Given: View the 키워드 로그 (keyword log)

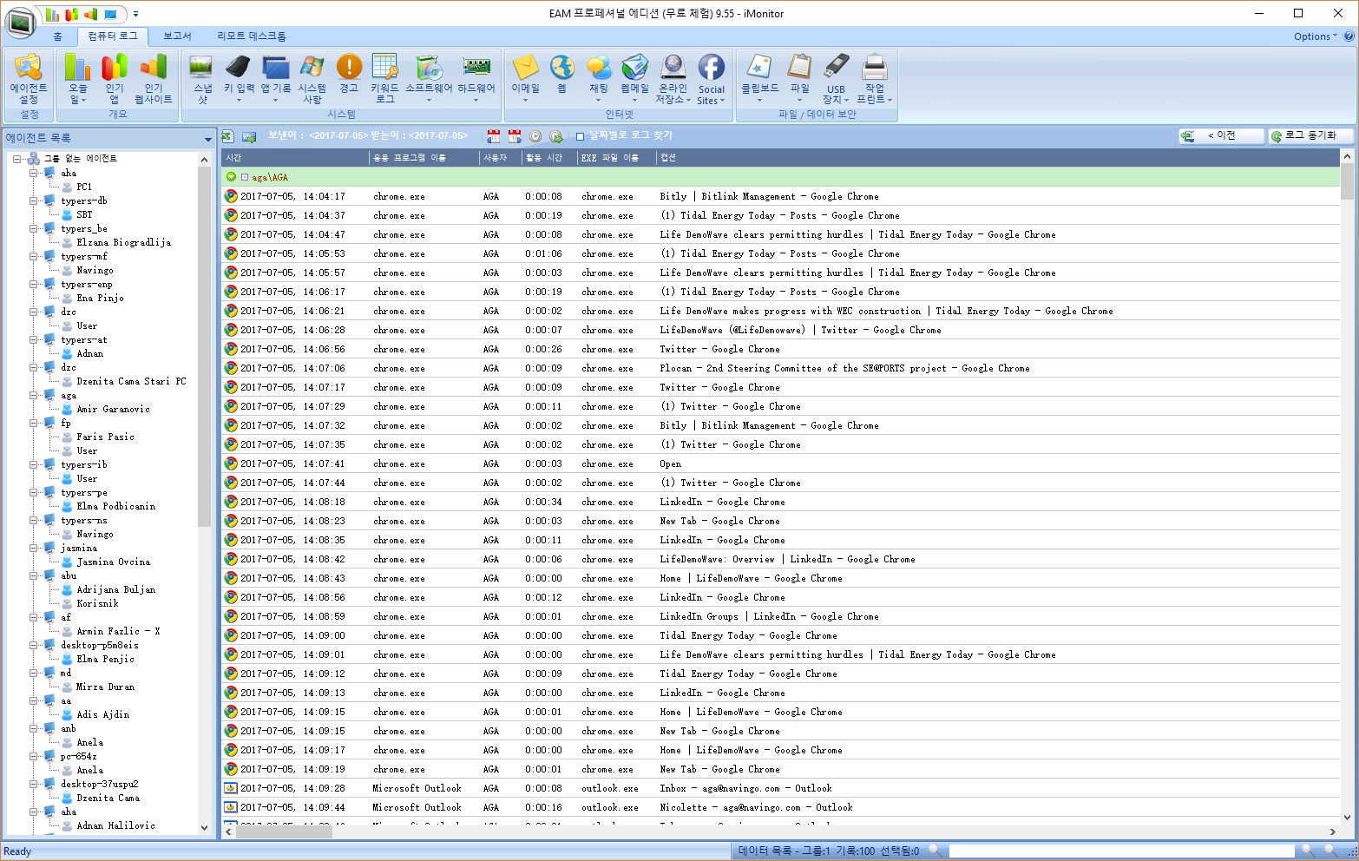Looking at the screenshot, I should [384, 78].
